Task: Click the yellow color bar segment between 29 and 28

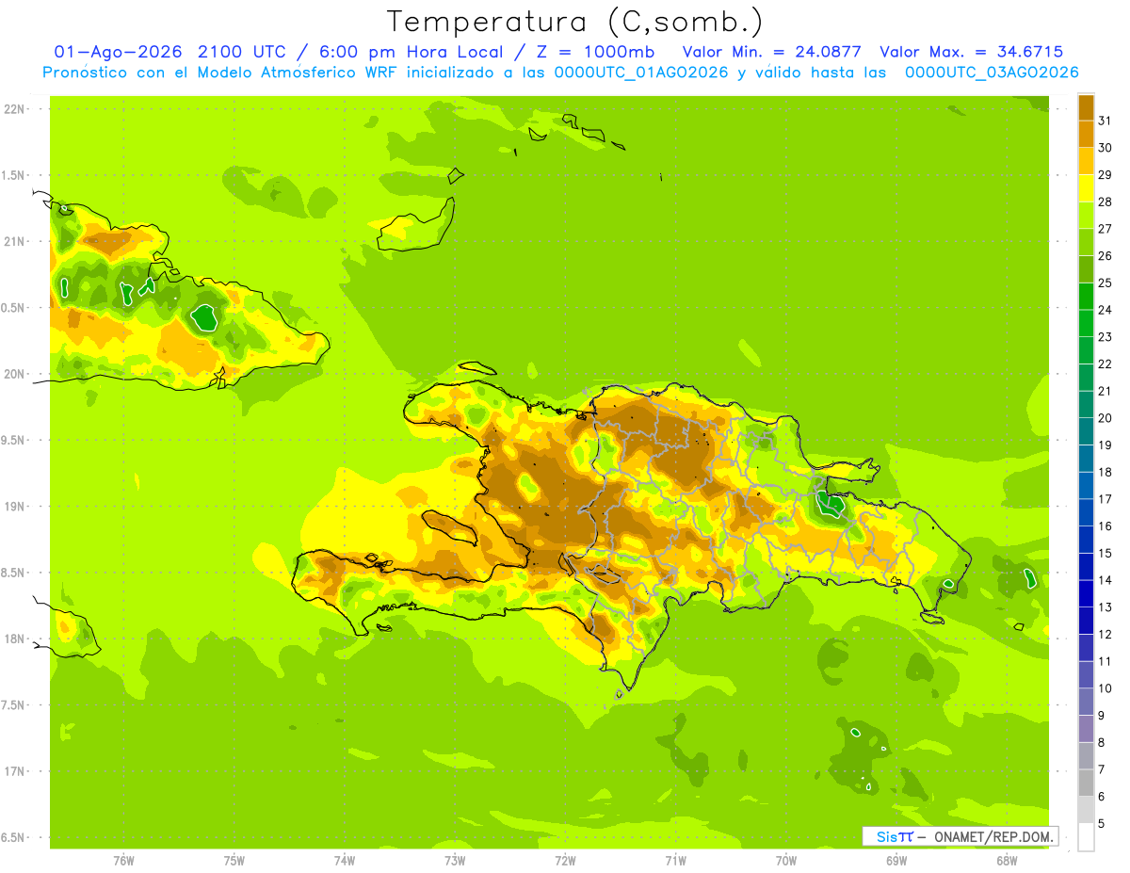Action: click(x=1086, y=188)
